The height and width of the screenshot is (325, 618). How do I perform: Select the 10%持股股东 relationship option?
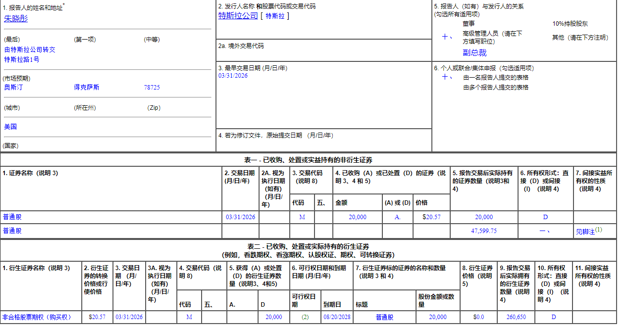[570, 24]
